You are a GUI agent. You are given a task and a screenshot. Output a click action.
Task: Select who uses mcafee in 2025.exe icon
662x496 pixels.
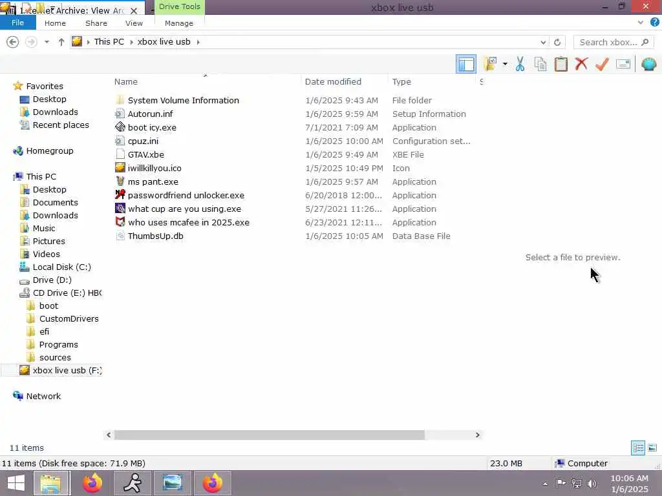120,222
